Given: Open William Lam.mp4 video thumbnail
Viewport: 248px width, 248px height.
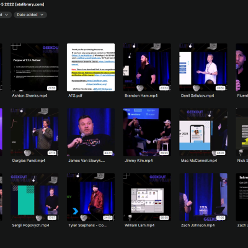Looking at the screenshot, I should click(x=147, y=197).
